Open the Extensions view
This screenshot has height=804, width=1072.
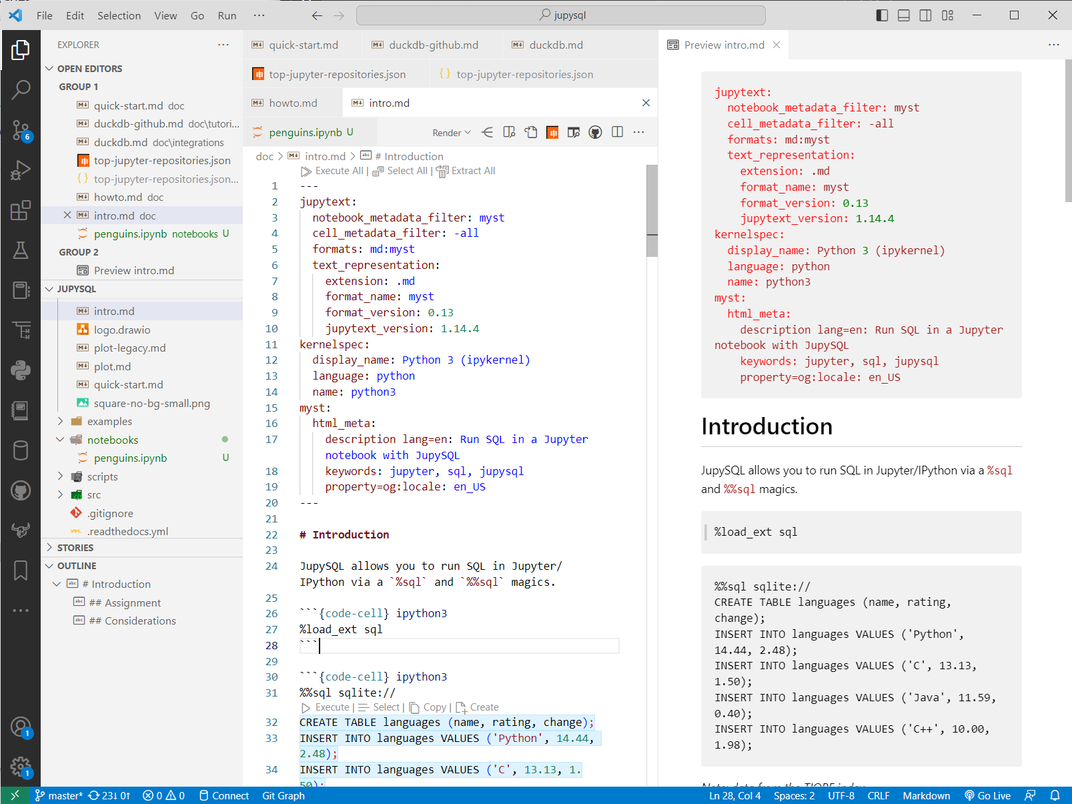tap(21, 210)
